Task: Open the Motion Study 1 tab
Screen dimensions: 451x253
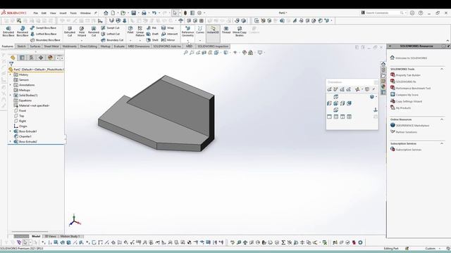Action: click(70, 236)
